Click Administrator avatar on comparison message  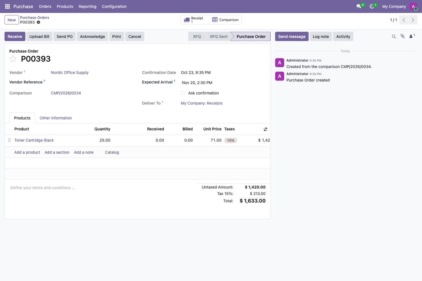[279, 62]
